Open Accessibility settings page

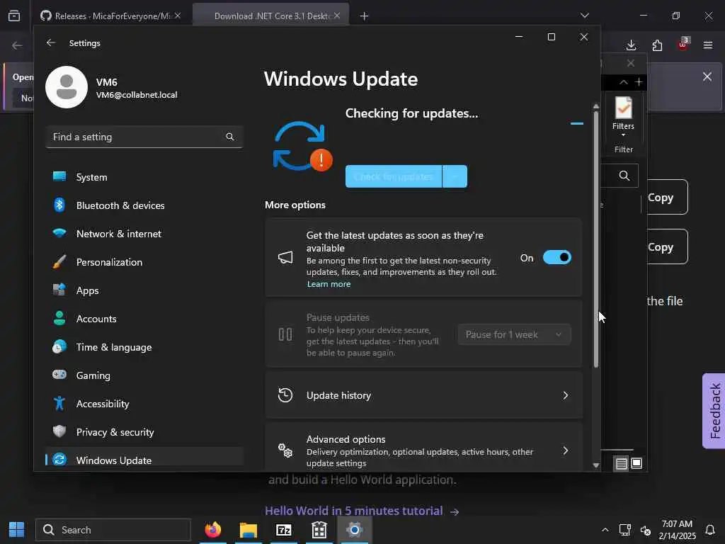pos(144,404)
